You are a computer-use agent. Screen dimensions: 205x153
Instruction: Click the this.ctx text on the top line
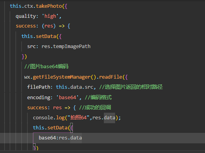(21, 6)
